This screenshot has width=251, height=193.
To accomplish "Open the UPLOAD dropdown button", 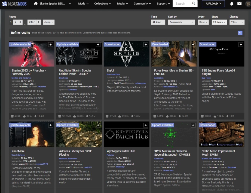I will [x=213, y=4].
